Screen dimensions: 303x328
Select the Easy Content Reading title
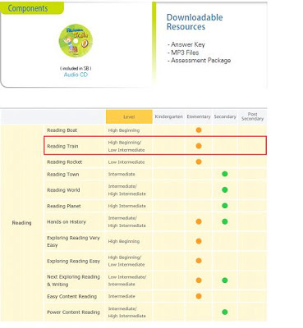point(72,297)
